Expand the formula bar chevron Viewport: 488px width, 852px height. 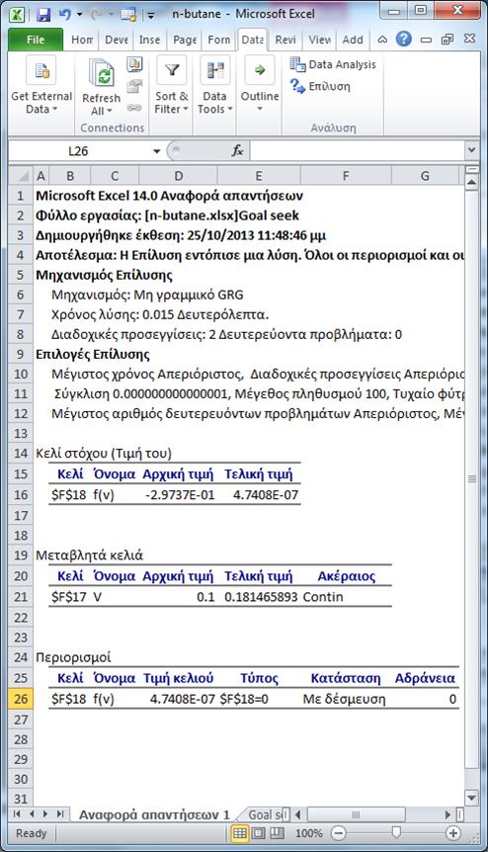tap(471, 151)
